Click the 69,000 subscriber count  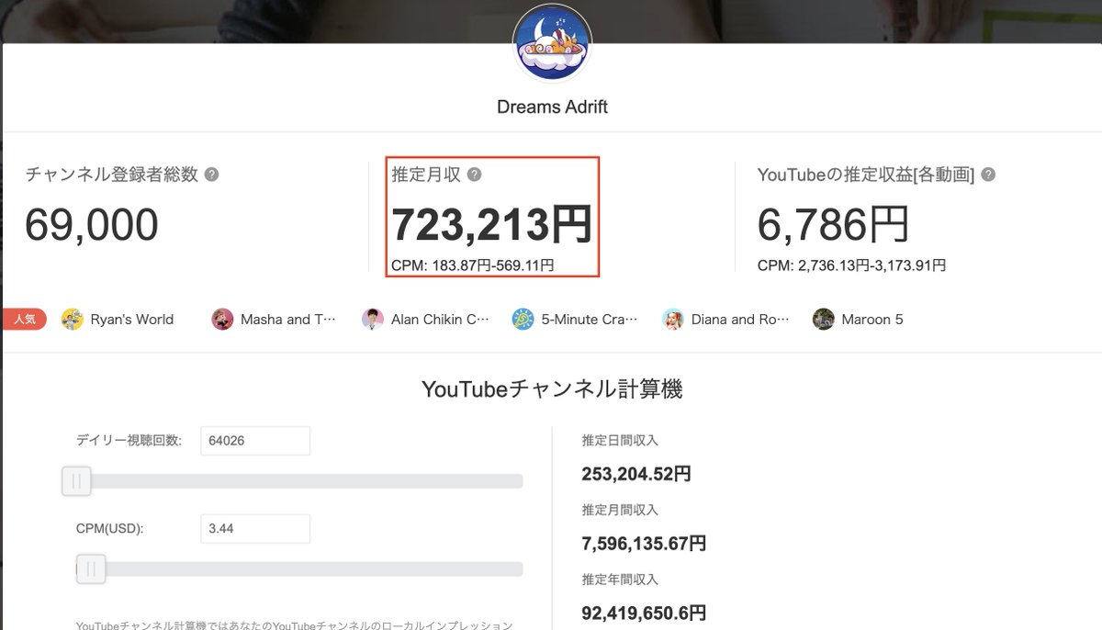click(92, 225)
